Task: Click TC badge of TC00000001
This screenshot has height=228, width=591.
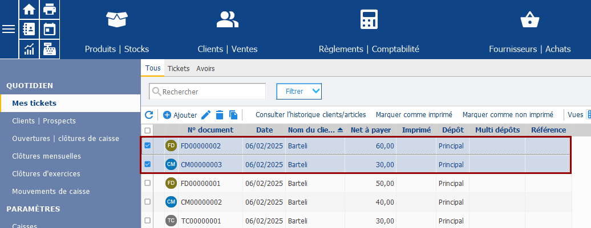Action: pos(171,221)
